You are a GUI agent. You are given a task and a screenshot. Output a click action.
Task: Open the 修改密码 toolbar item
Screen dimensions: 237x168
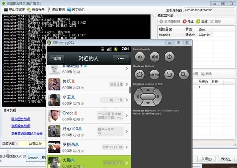(x=56, y=9)
